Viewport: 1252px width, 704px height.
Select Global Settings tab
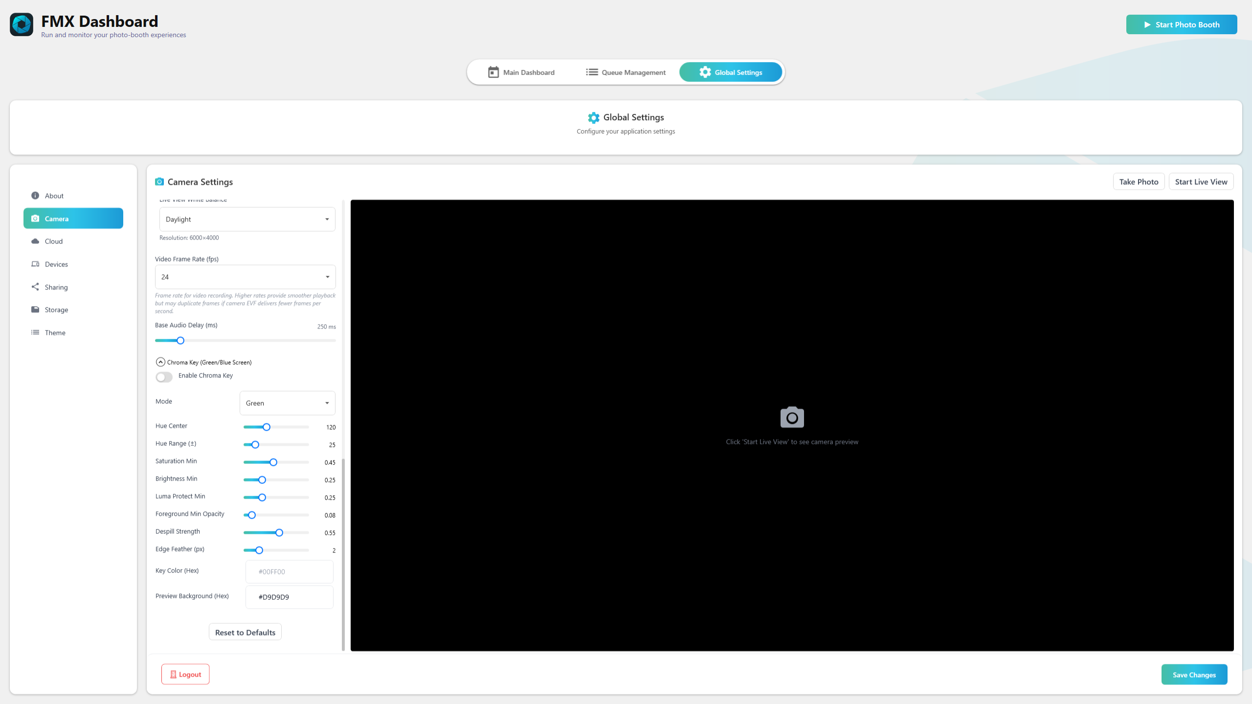pos(731,72)
